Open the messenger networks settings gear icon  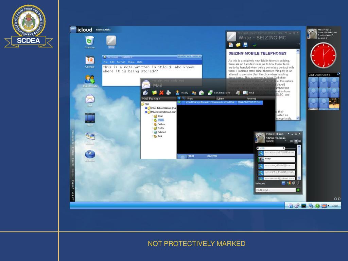[294, 183]
